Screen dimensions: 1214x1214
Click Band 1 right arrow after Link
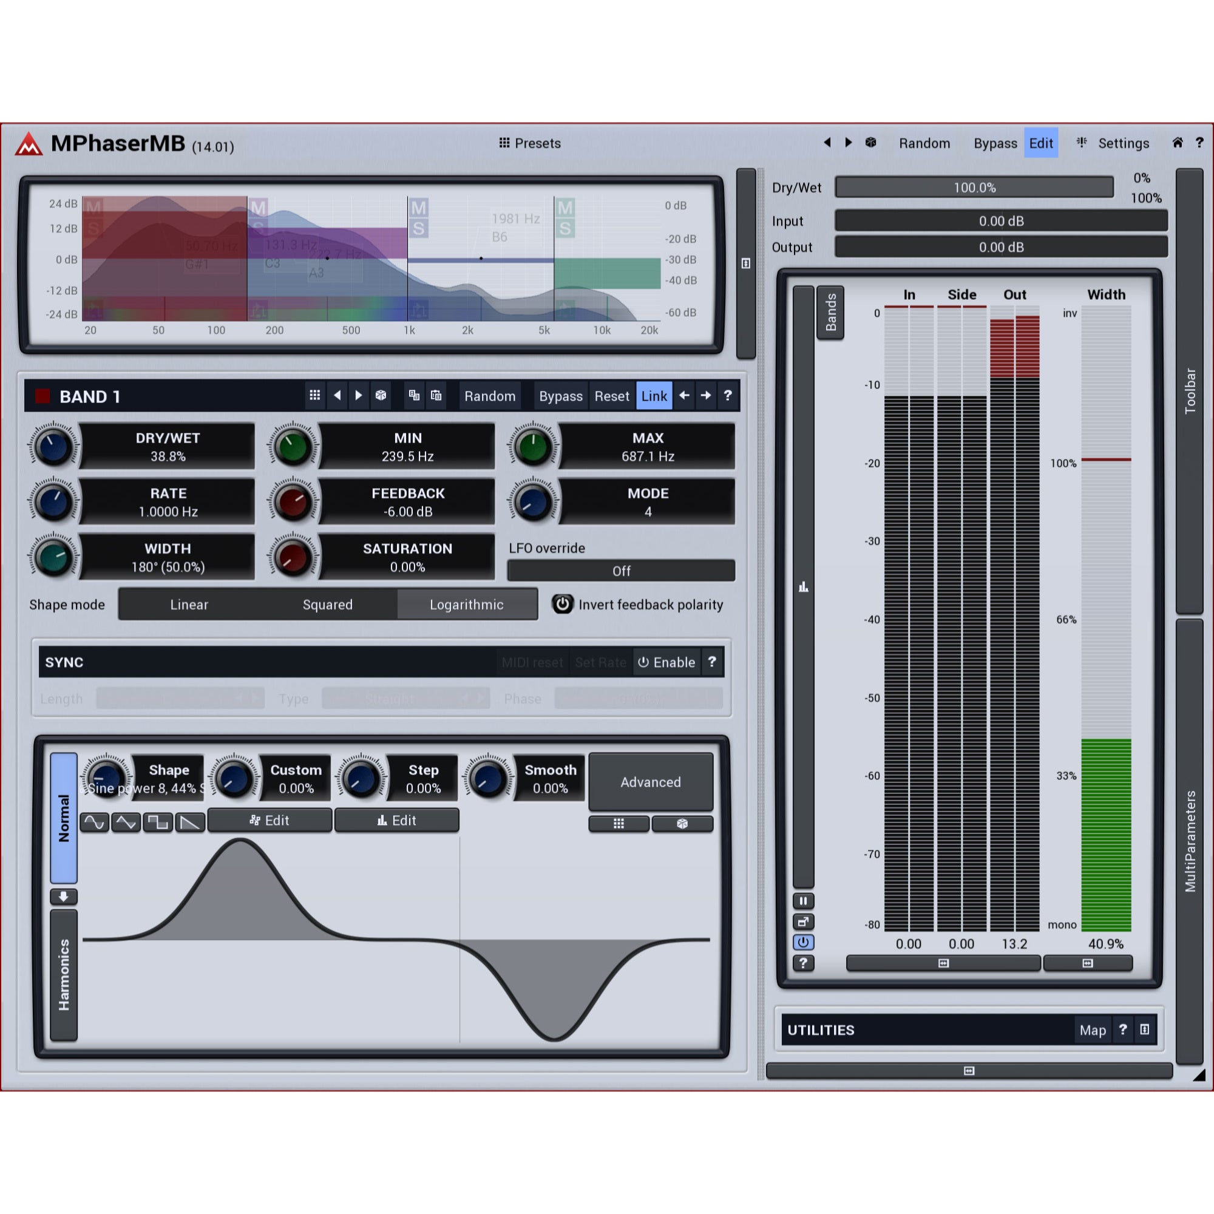point(706,395)
